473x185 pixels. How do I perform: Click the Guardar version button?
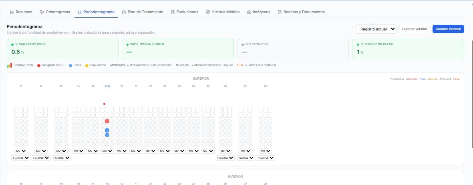click(415, 29)
